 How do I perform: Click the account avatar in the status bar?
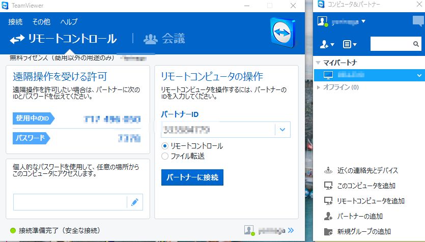[249, 230]
